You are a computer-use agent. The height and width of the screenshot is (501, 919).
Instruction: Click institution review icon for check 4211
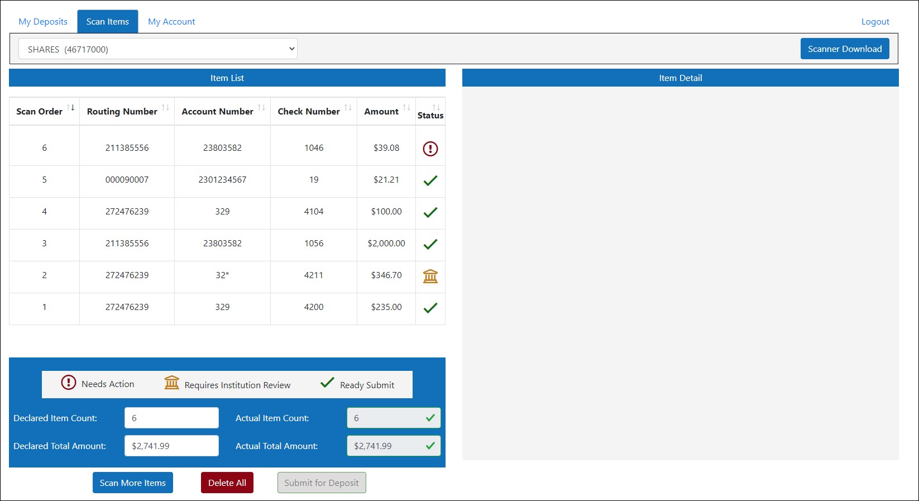tap(430, 276)
